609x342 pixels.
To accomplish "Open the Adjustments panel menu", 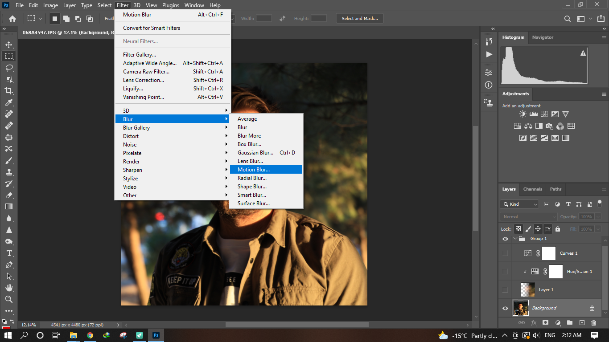I will 604,94.
